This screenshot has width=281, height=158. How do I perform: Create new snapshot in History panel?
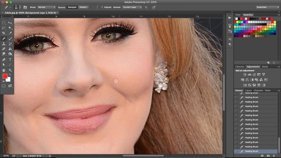click(268, 156)
